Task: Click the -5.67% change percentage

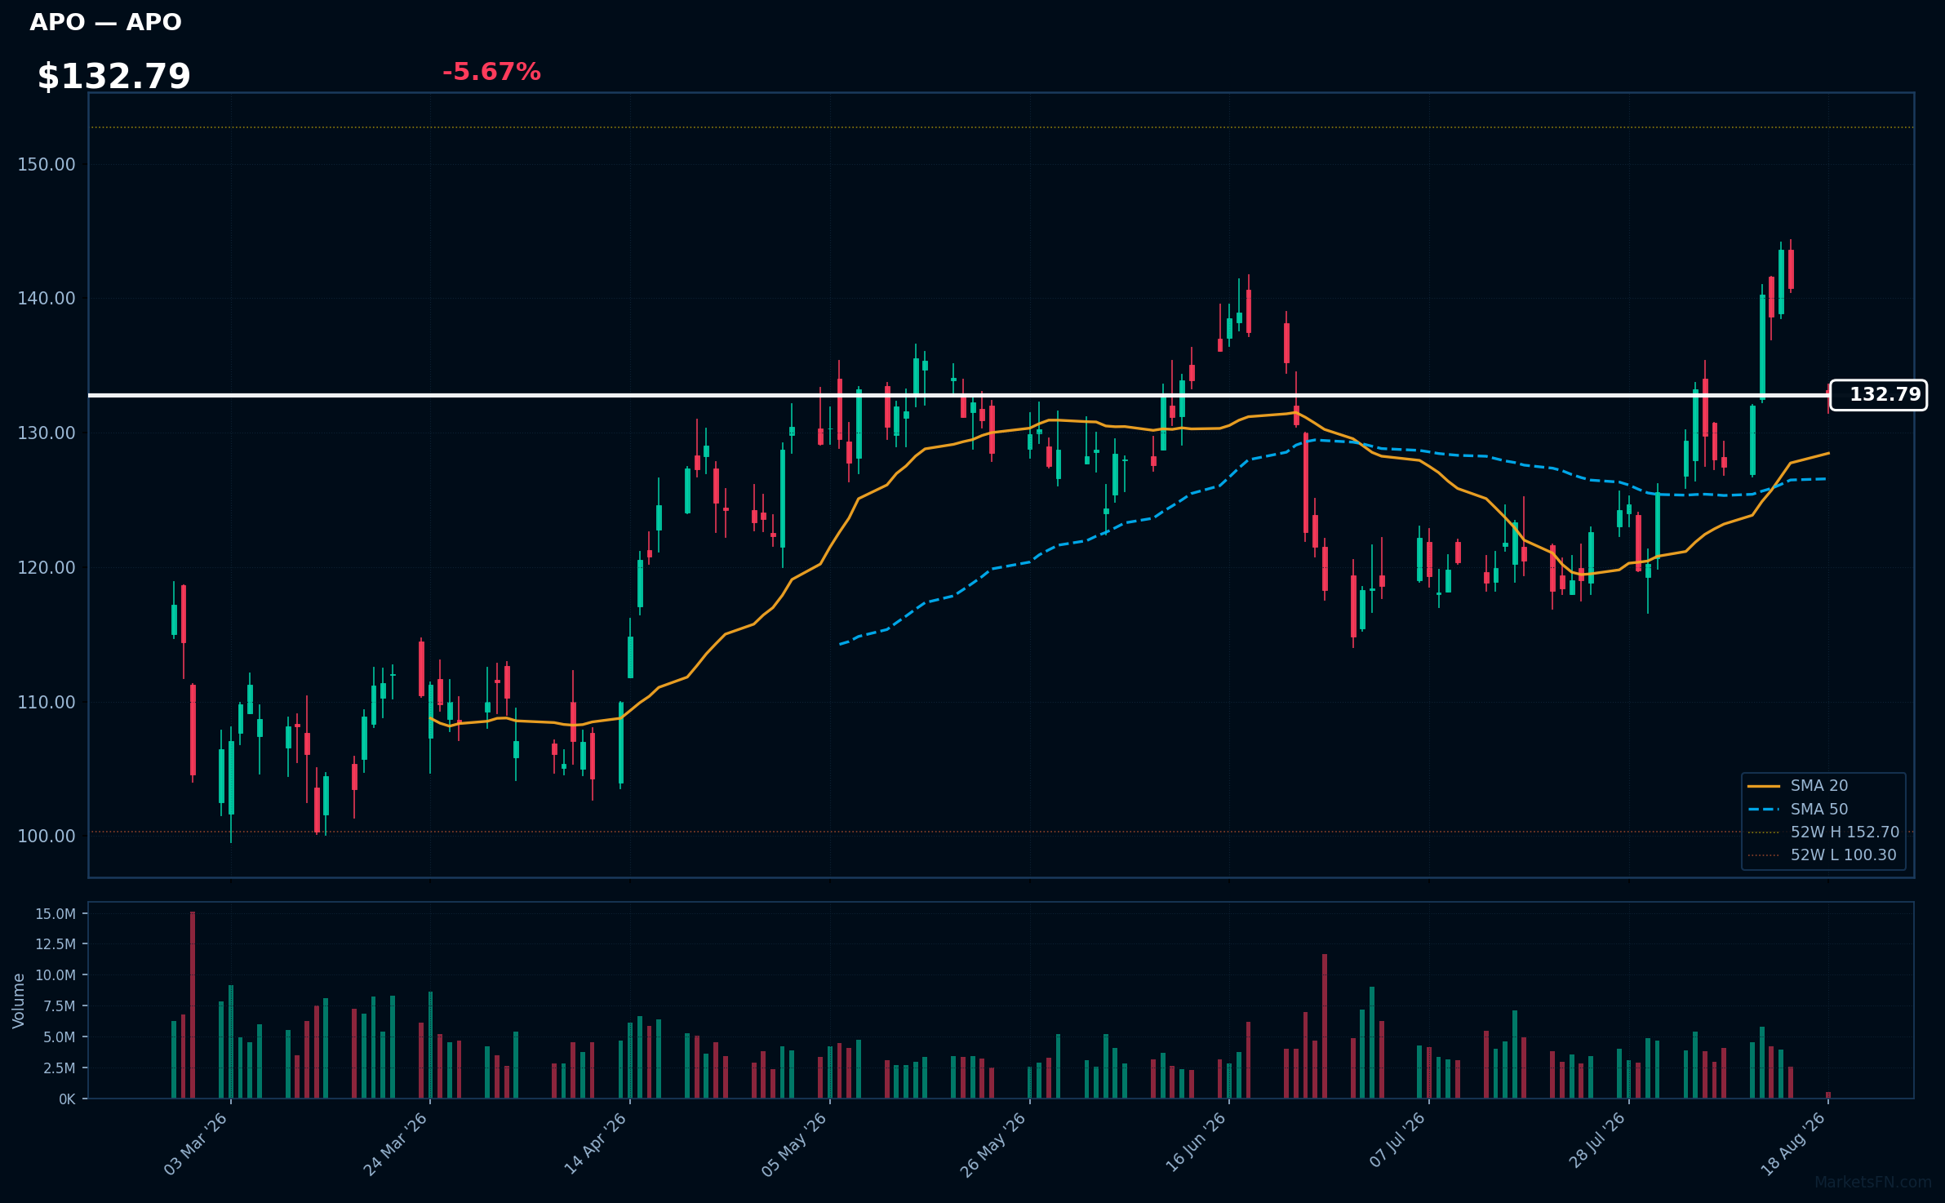Action: pyautogui.click(x=491, y=72)
